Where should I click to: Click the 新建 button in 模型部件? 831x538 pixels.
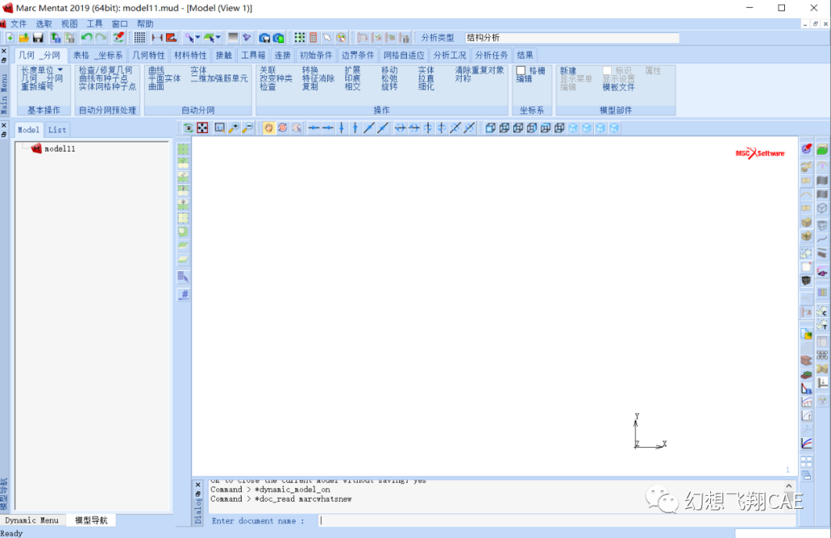[568, 71]
